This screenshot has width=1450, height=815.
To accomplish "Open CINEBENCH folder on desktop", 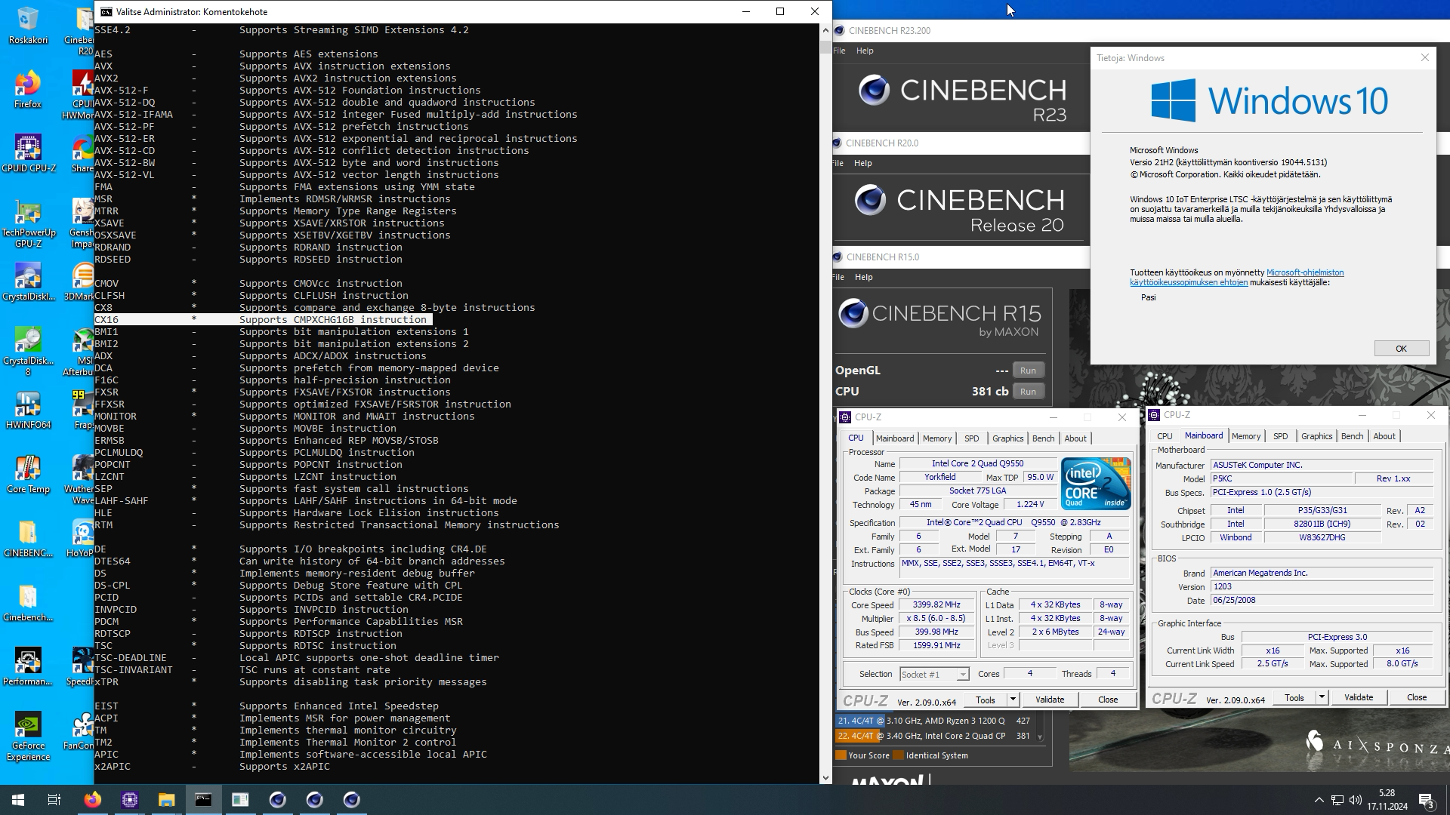I will 28,538.
